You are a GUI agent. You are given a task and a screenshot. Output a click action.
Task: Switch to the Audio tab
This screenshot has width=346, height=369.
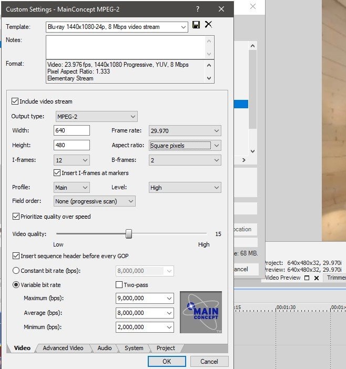pyautogui.click(x=105, y=348)
